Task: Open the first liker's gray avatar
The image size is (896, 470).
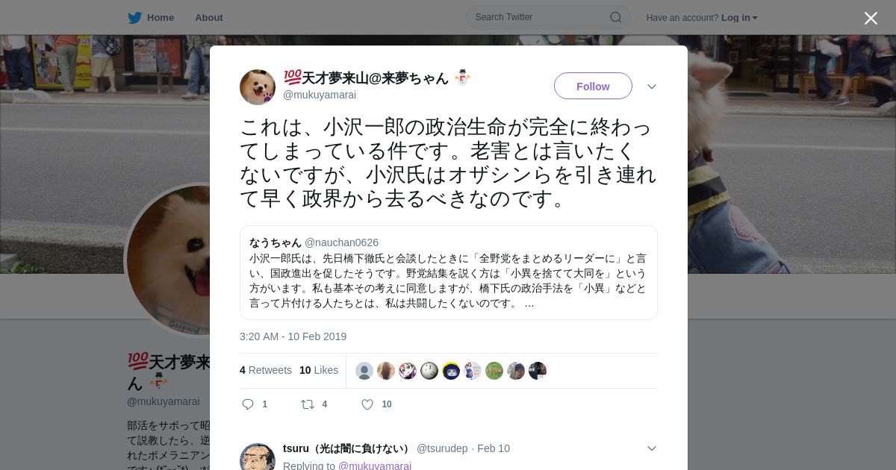Action: (364, 371)
